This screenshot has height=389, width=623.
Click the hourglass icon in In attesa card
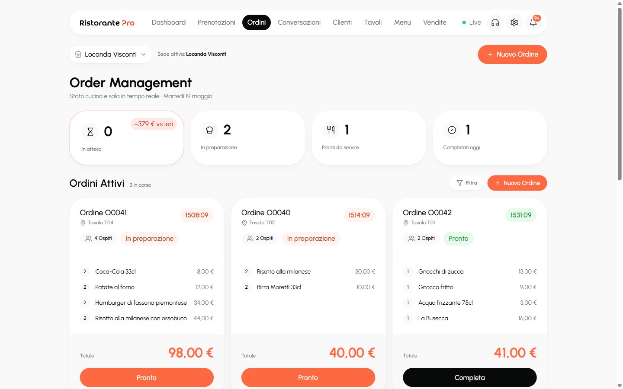click(x=90, y=131)
